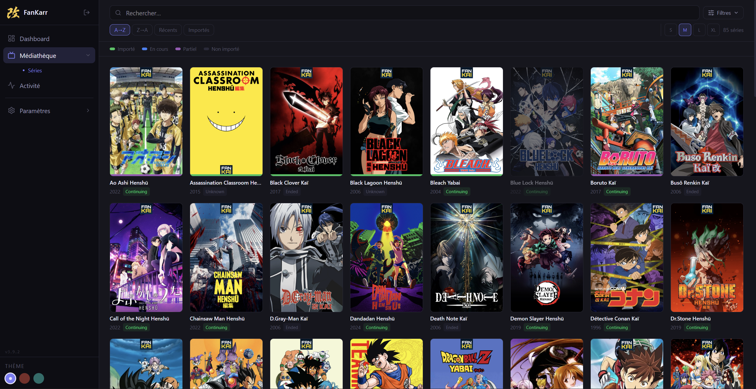This screenshot has width=756, height=389.
Task: Click the Dandadan Henshū title
Action: point(372,318)
